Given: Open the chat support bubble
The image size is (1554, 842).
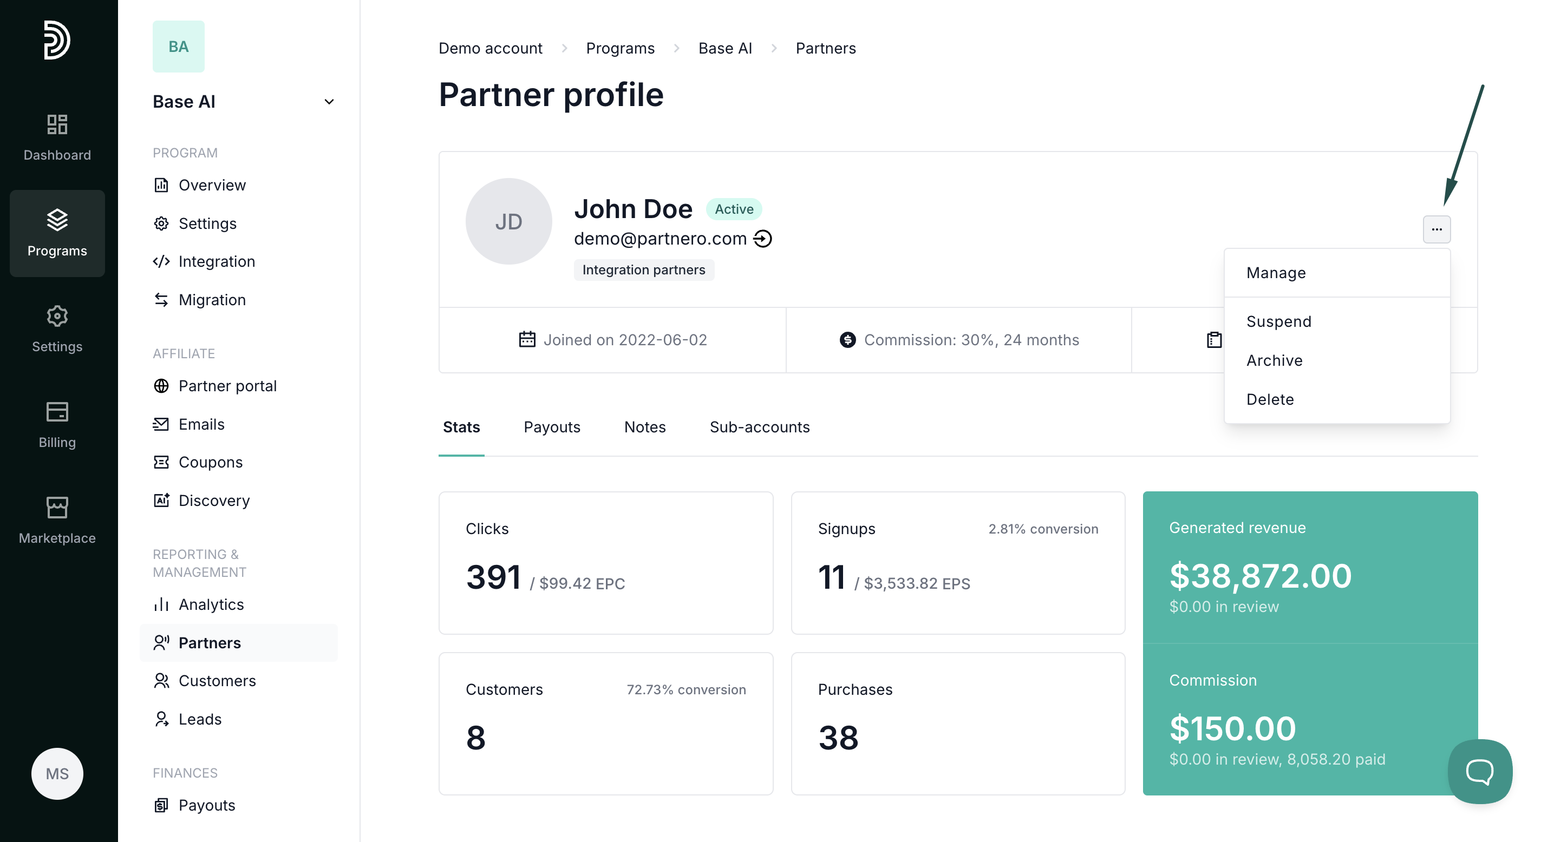Looking at the screenshot, I should pyautogui.click(x=1479, y=771).
